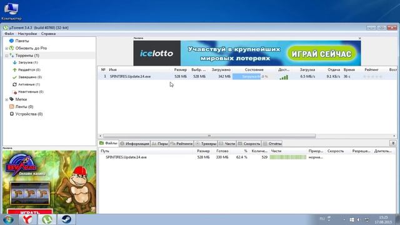Expand the Метки tree node
The image size is (400, 225).
(x=6, y=99)
